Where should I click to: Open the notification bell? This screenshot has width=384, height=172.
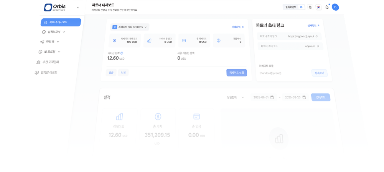pos(327,7)
